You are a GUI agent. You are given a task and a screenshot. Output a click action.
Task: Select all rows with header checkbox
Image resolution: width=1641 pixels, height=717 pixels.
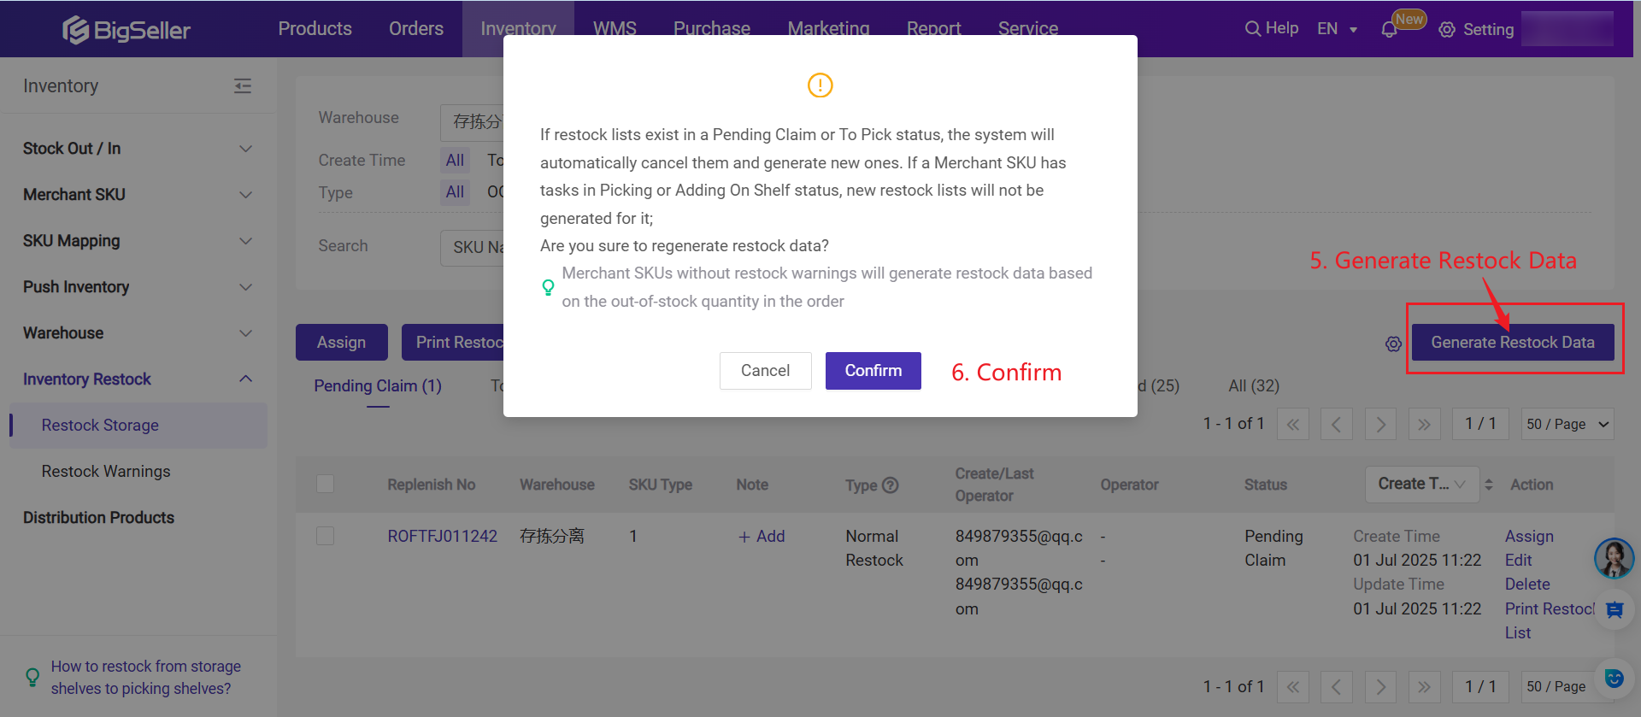coord(325,484)
